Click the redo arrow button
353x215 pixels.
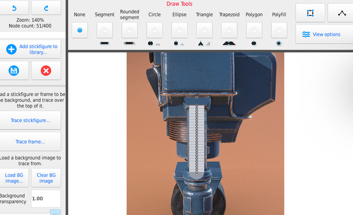[46, 8]
